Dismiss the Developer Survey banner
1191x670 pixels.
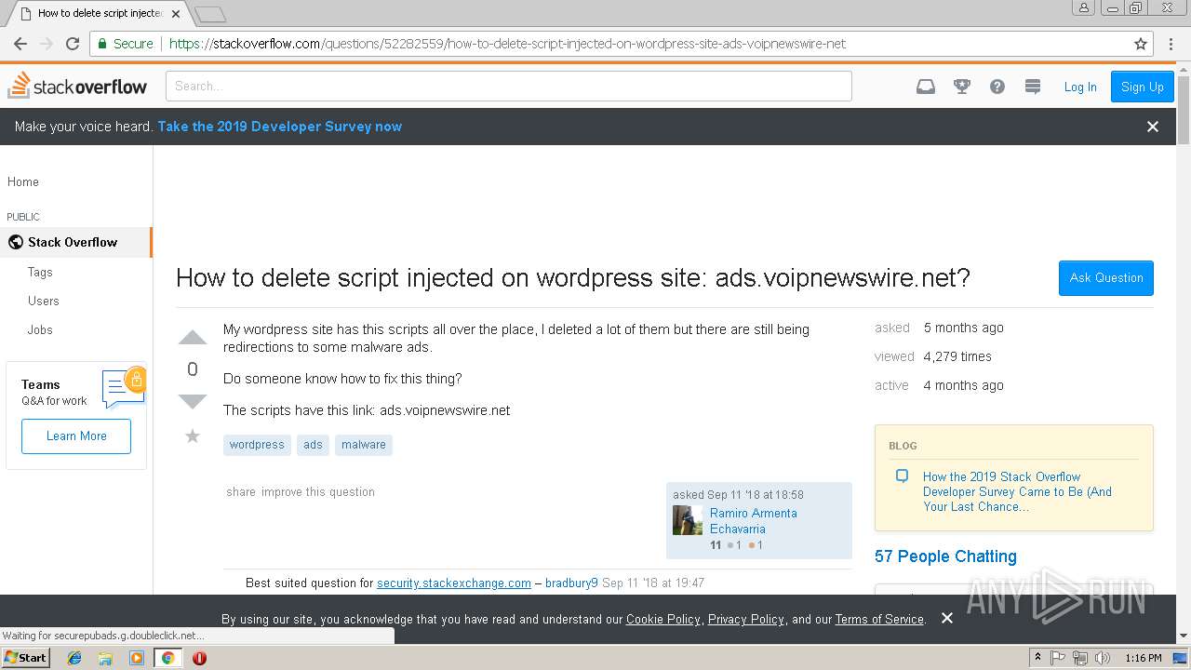1153,127
